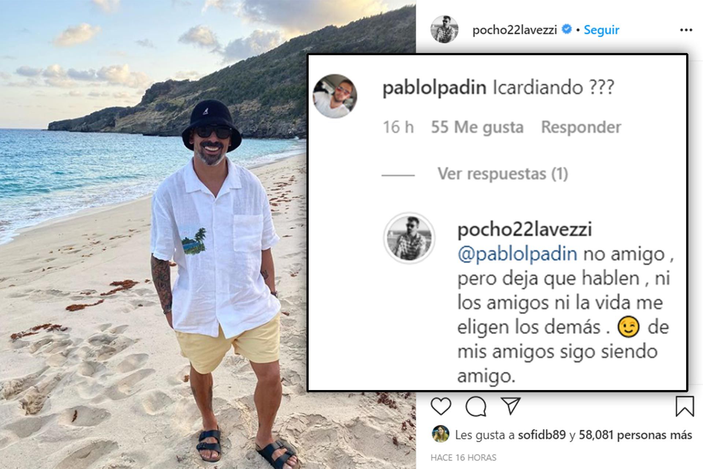Open pocho22lavezzi header profile picture
Screen dimensions: 703x469
(444, 29)
